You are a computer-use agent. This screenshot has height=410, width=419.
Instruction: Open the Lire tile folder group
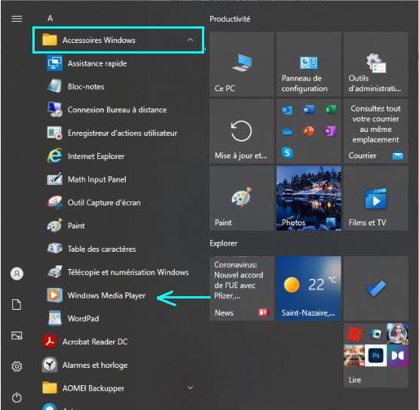(x=376, y=355)
